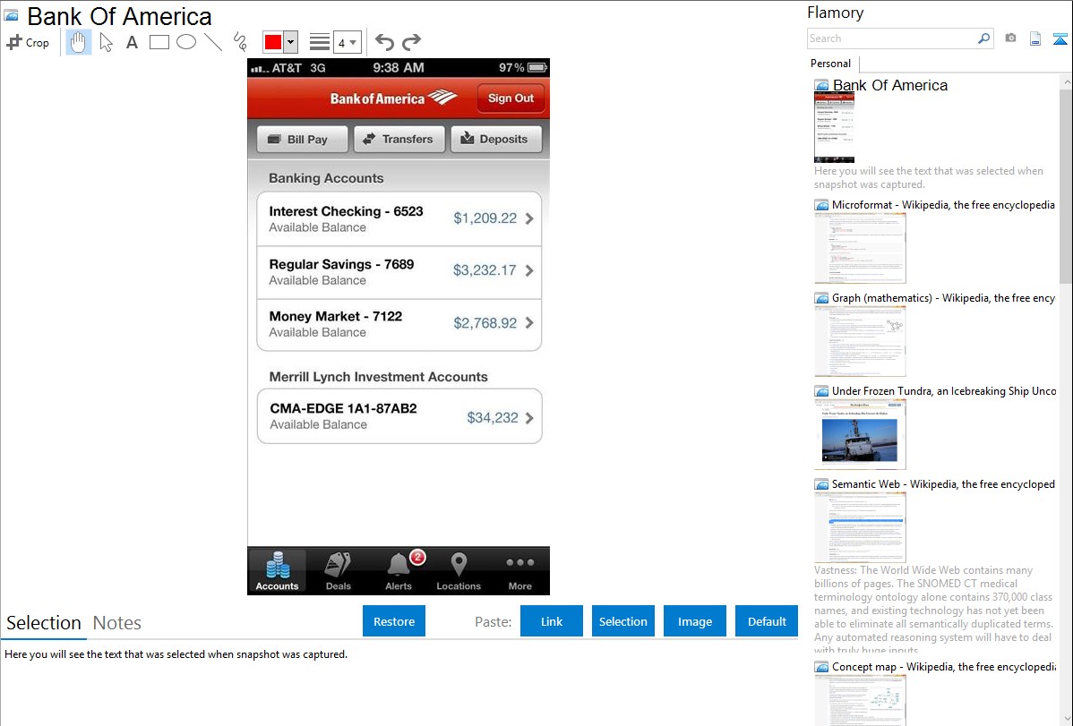Image resolution: width=1073 pixels, height=726 pixels.
Task: Select the Crop tool
Action: (x=28, y=42)
